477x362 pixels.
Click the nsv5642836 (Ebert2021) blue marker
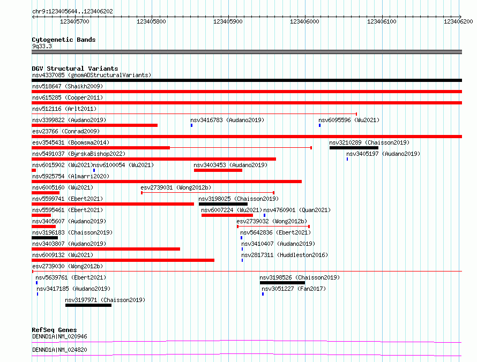pos(242,238)
